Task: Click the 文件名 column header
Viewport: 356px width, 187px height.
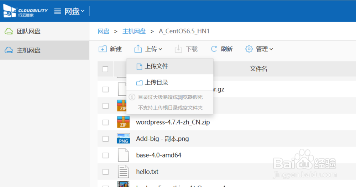Action: pyautogui.click(x=258, y=69)
